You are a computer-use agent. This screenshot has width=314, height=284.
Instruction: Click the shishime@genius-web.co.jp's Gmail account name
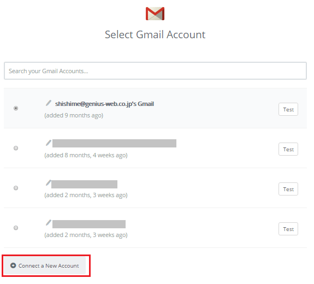tap(104, 104)
